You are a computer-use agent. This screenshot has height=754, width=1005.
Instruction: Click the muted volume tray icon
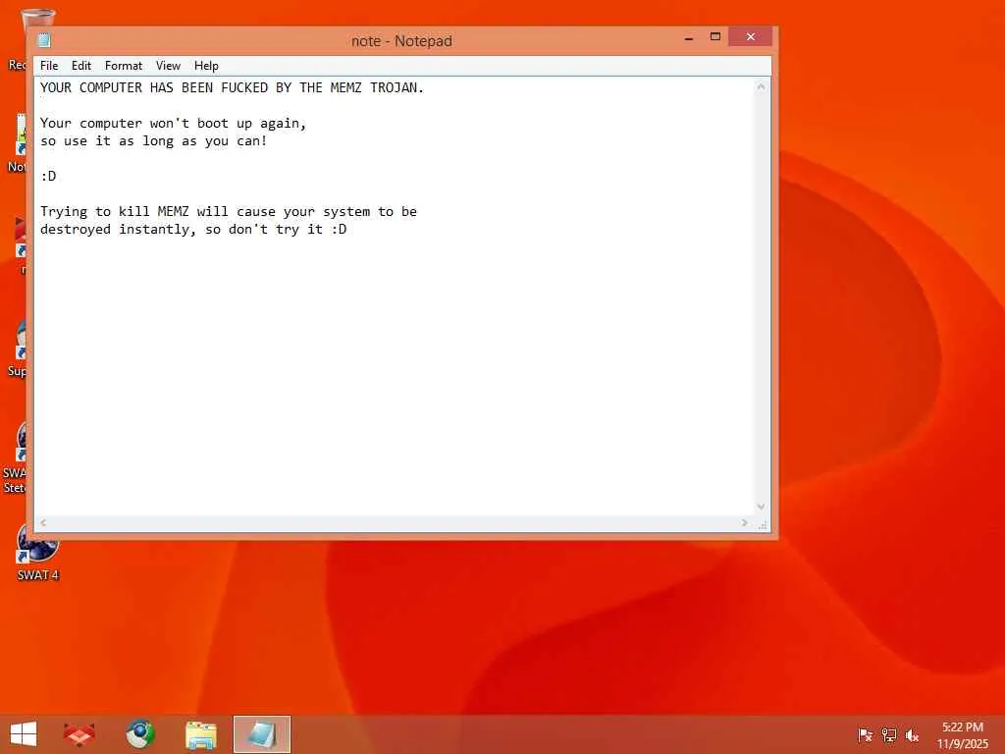point(912,735)
